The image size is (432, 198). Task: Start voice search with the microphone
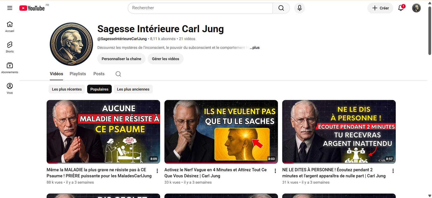click(299, 8)
